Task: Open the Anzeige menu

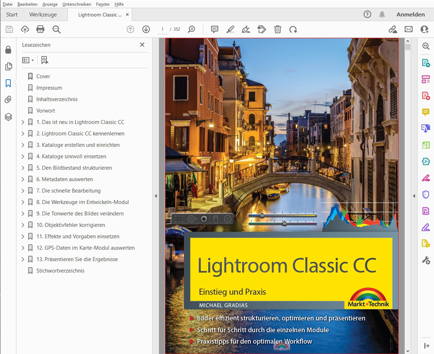Action: [50, 4]
